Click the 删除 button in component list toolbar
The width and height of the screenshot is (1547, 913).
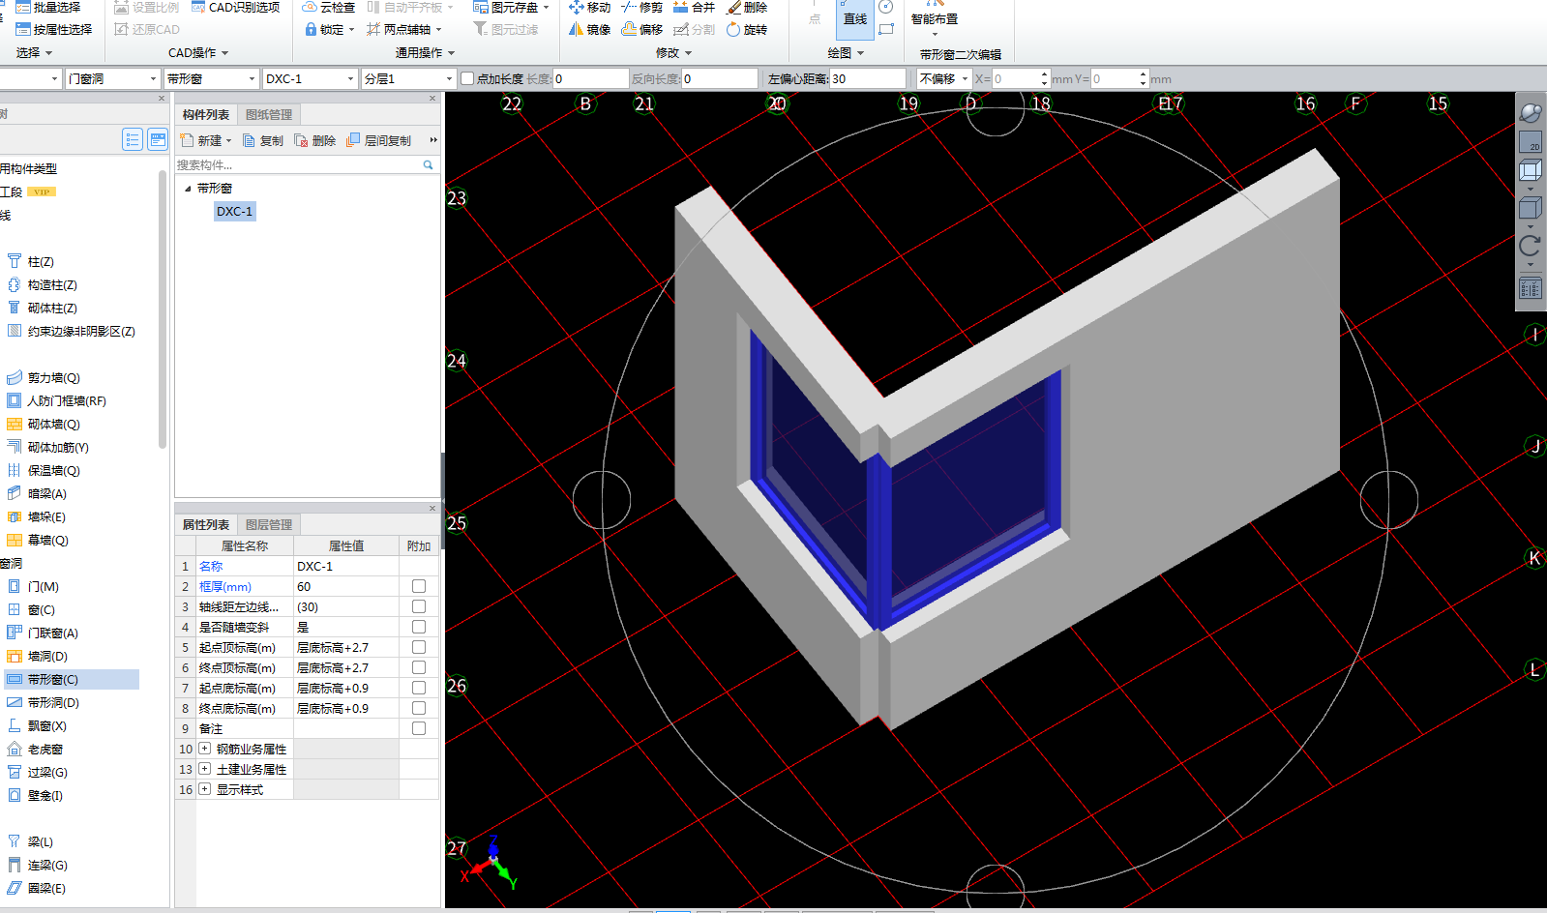(314, 140)
